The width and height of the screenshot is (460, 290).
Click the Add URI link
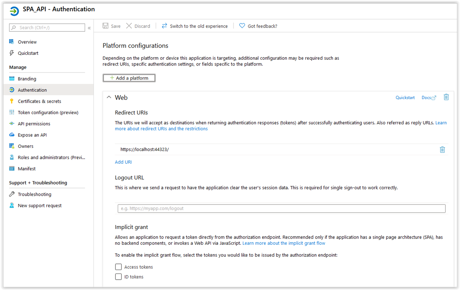tap(123, 162)
